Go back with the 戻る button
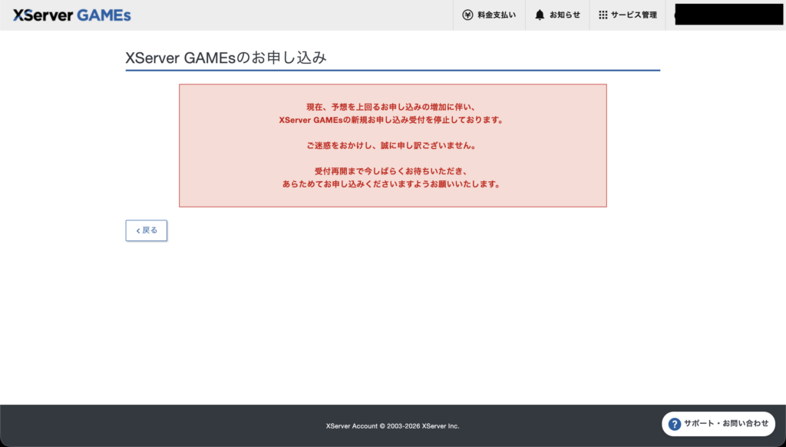Image resolution: width=786 pixels, height=447 pixels. (x=147, y=230)
